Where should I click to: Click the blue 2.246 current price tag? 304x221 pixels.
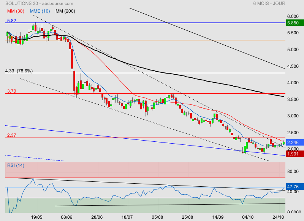[x=295, y=143]
